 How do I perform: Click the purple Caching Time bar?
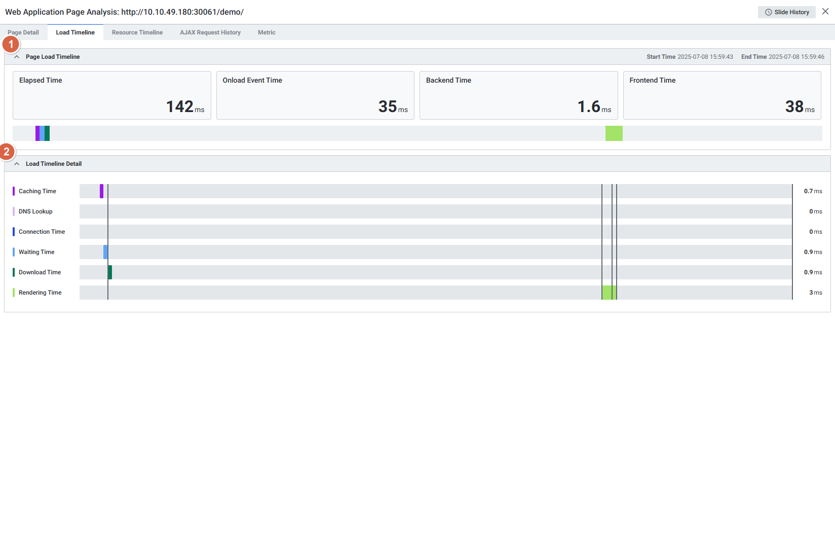point(101,191)
